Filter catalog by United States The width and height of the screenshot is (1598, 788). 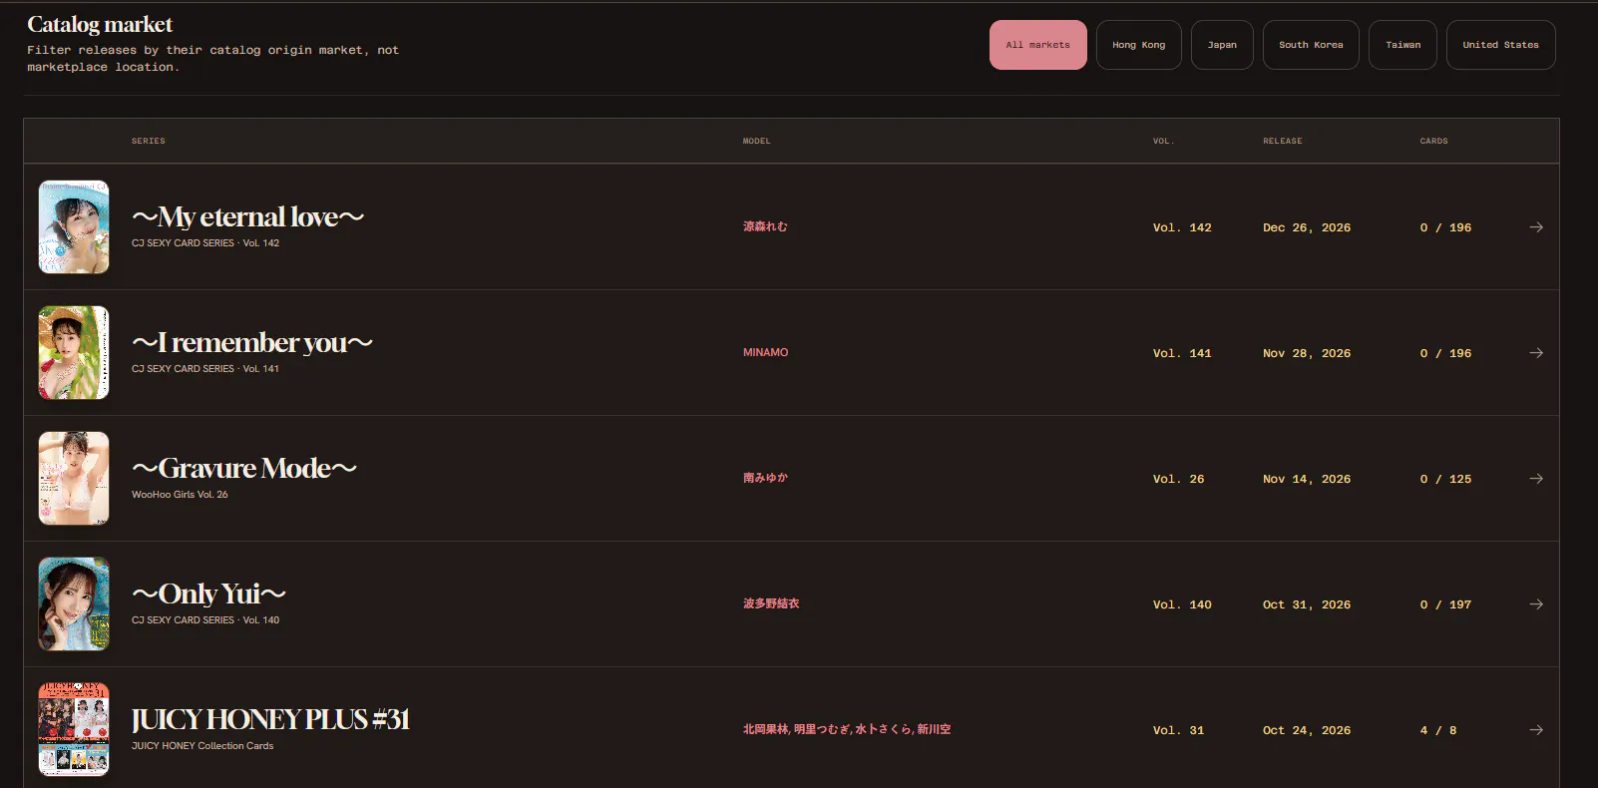[1500, 45]
